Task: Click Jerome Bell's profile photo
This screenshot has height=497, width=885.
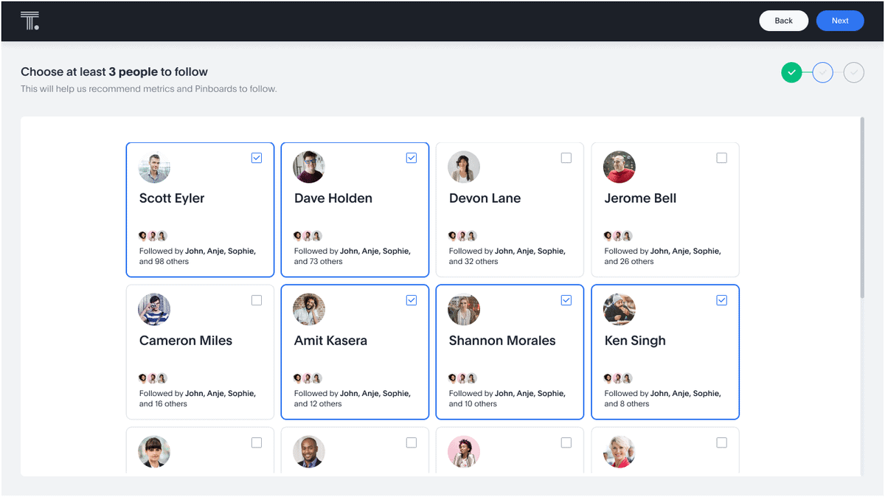Action: [619, 167]
